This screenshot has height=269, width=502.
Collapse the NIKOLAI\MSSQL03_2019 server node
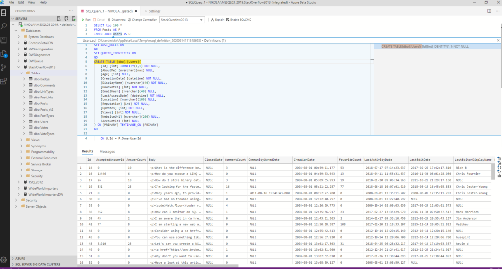point(13,24)
